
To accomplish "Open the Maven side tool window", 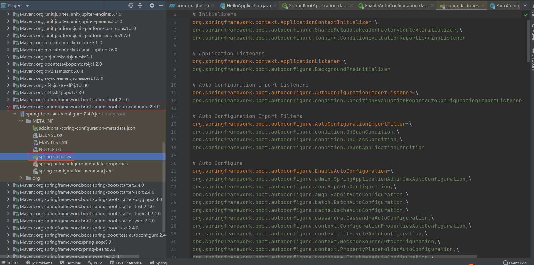I will tap(532, 33).
